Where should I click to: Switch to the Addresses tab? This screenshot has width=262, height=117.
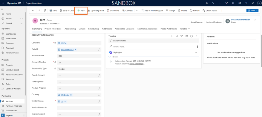107,29
